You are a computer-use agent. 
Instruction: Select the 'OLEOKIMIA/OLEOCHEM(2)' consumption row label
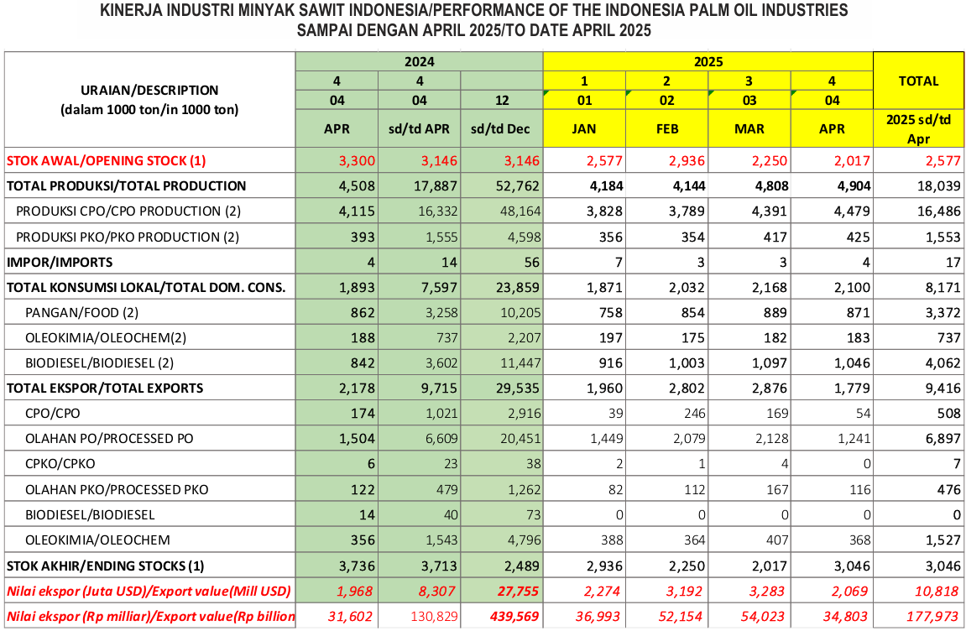tap(106, 338)
